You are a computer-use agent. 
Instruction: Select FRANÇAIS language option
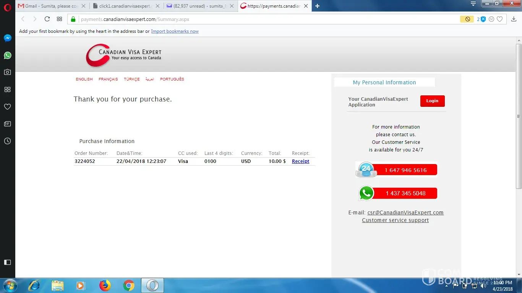point(108,79)
